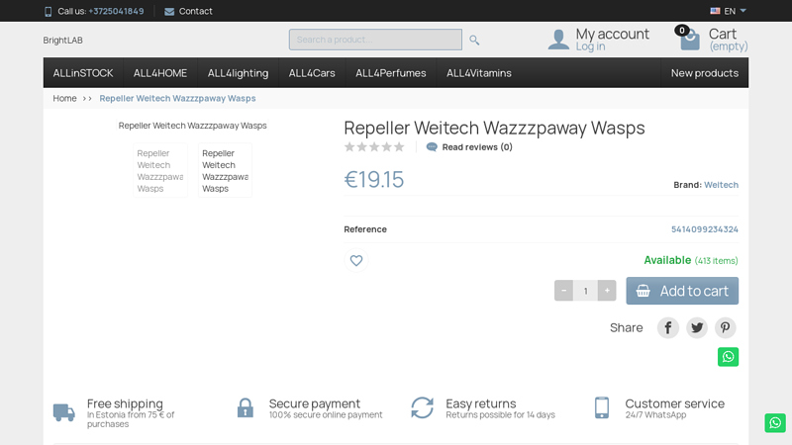Click the phone icon beside Call us
Viewport: 792px width, 445px height.
pos(48,11)
